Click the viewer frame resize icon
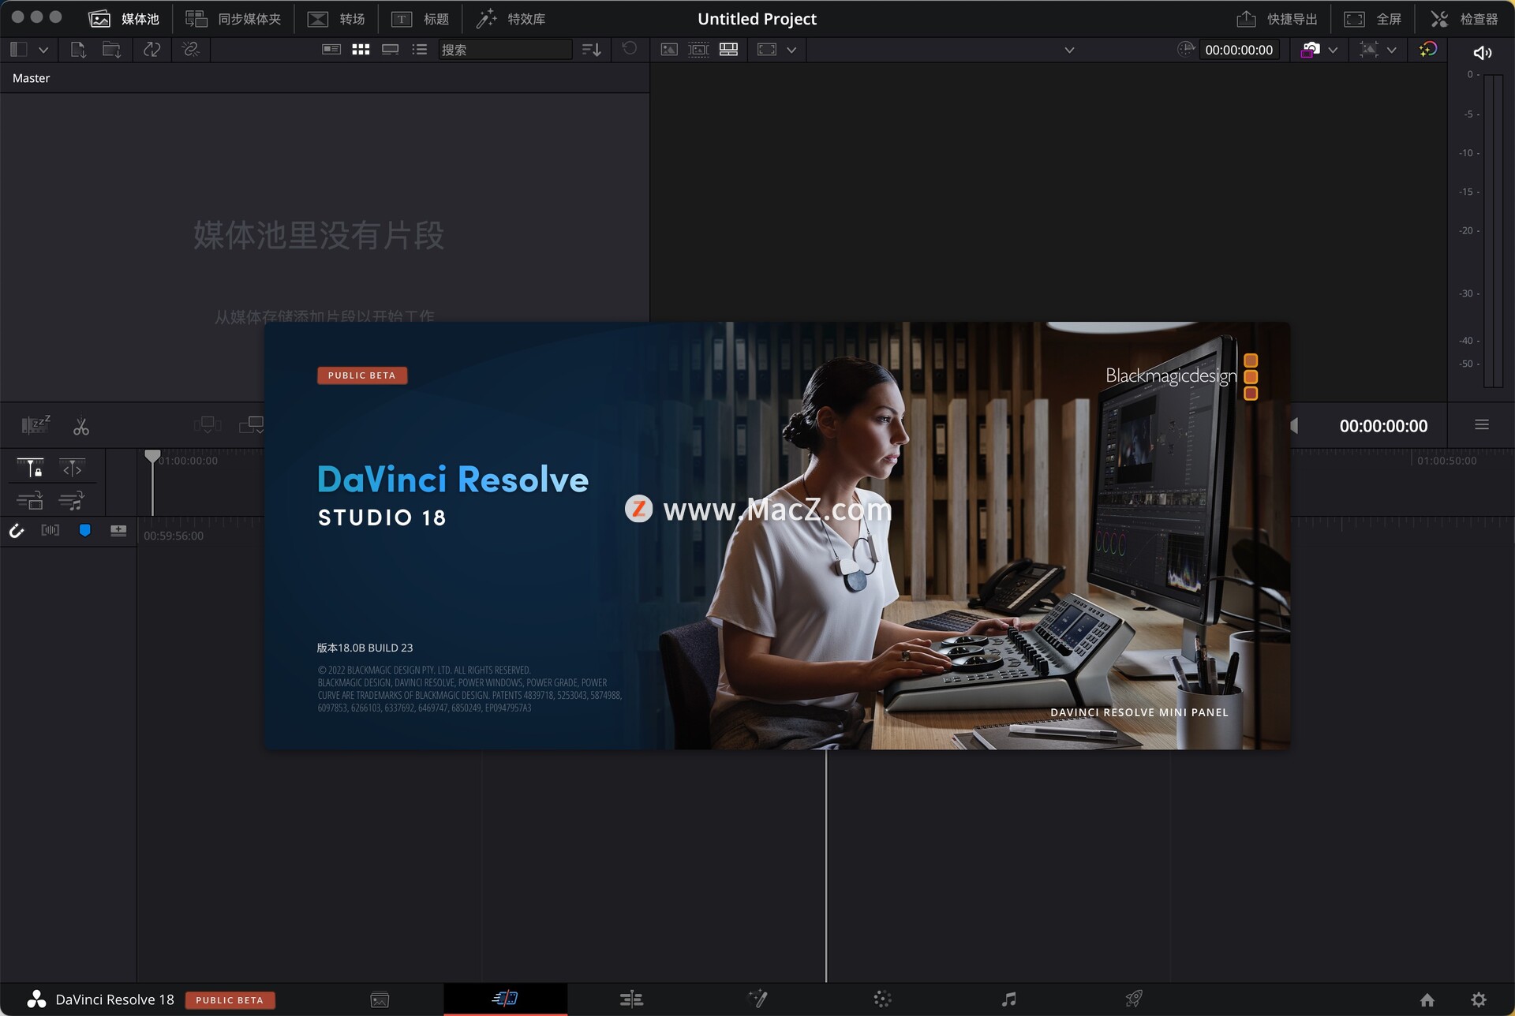1515x1016 pixels. tap(766, 50)
